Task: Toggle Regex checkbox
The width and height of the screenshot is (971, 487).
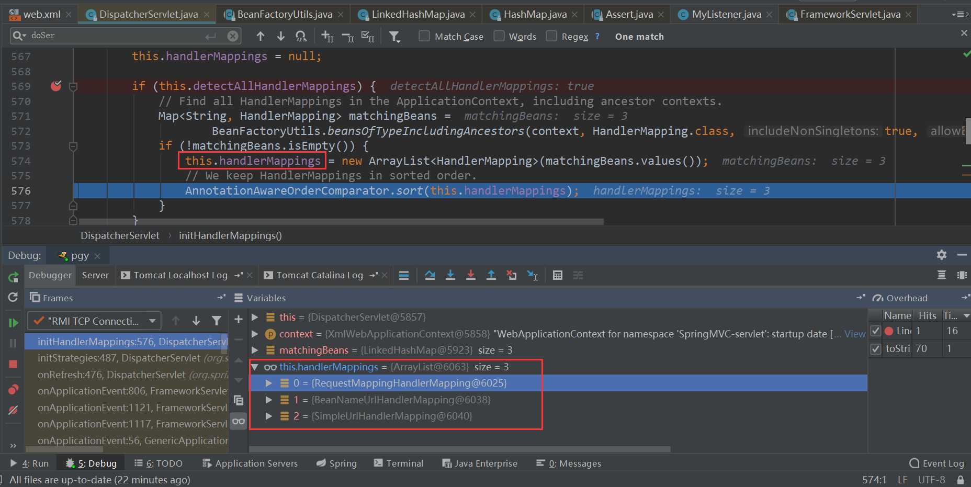Action: 551,36
